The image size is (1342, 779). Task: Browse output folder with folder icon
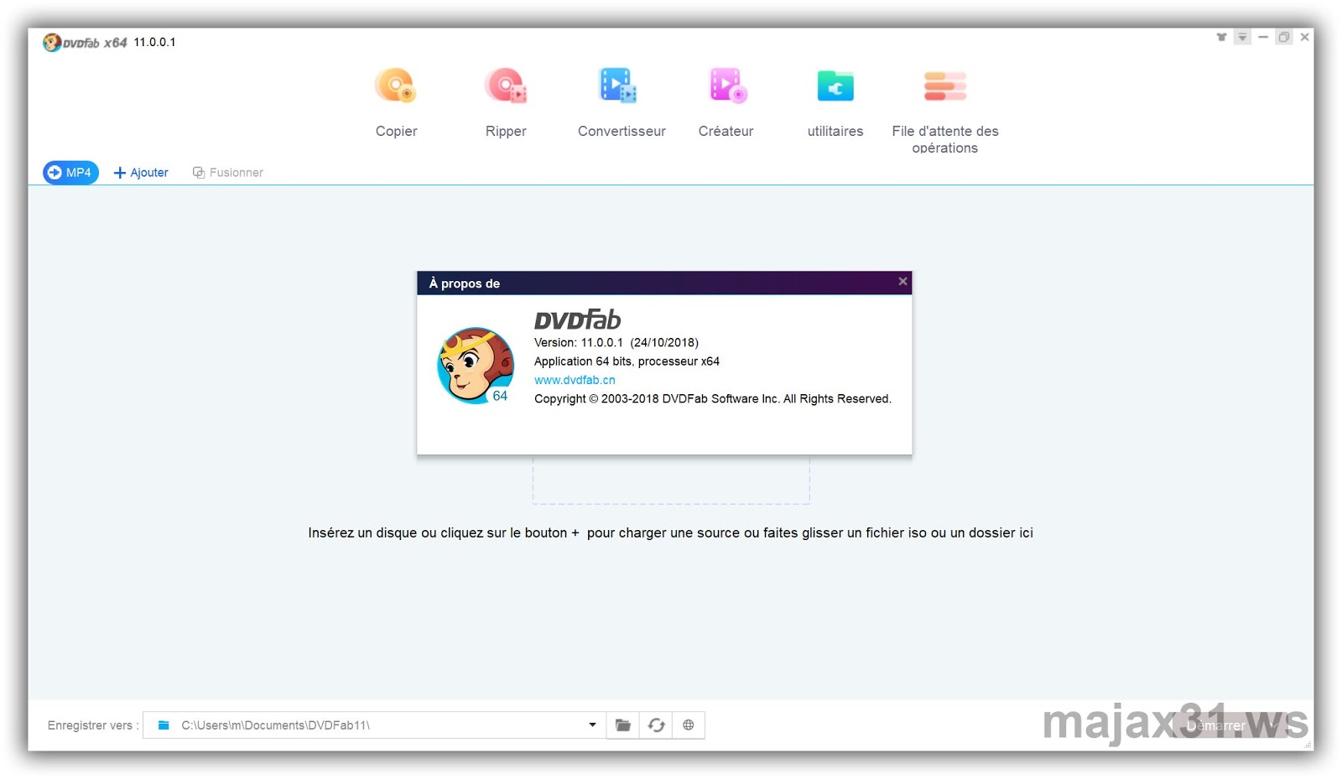tap(623, 725)
